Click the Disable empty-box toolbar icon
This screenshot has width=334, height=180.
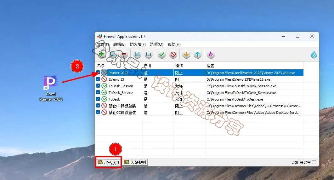pyautogui.click(x=149, y=55)
